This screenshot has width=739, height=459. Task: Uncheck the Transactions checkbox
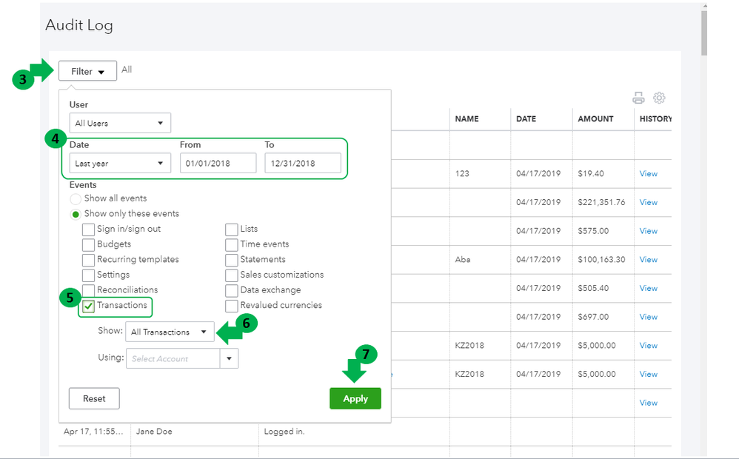coord(88,306)
